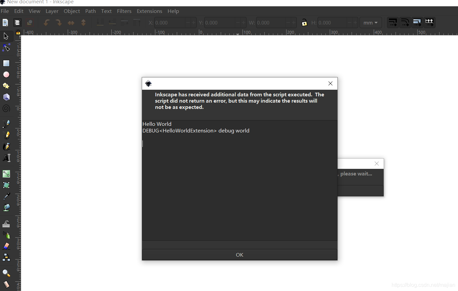Select the Spray tool
The width and height of the screenshot is (458, 291).
[6, 235]
